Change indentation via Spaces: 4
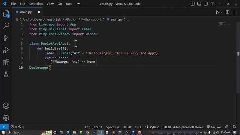The height and width of the screenshot is (135, 240). tap(112, 127)
